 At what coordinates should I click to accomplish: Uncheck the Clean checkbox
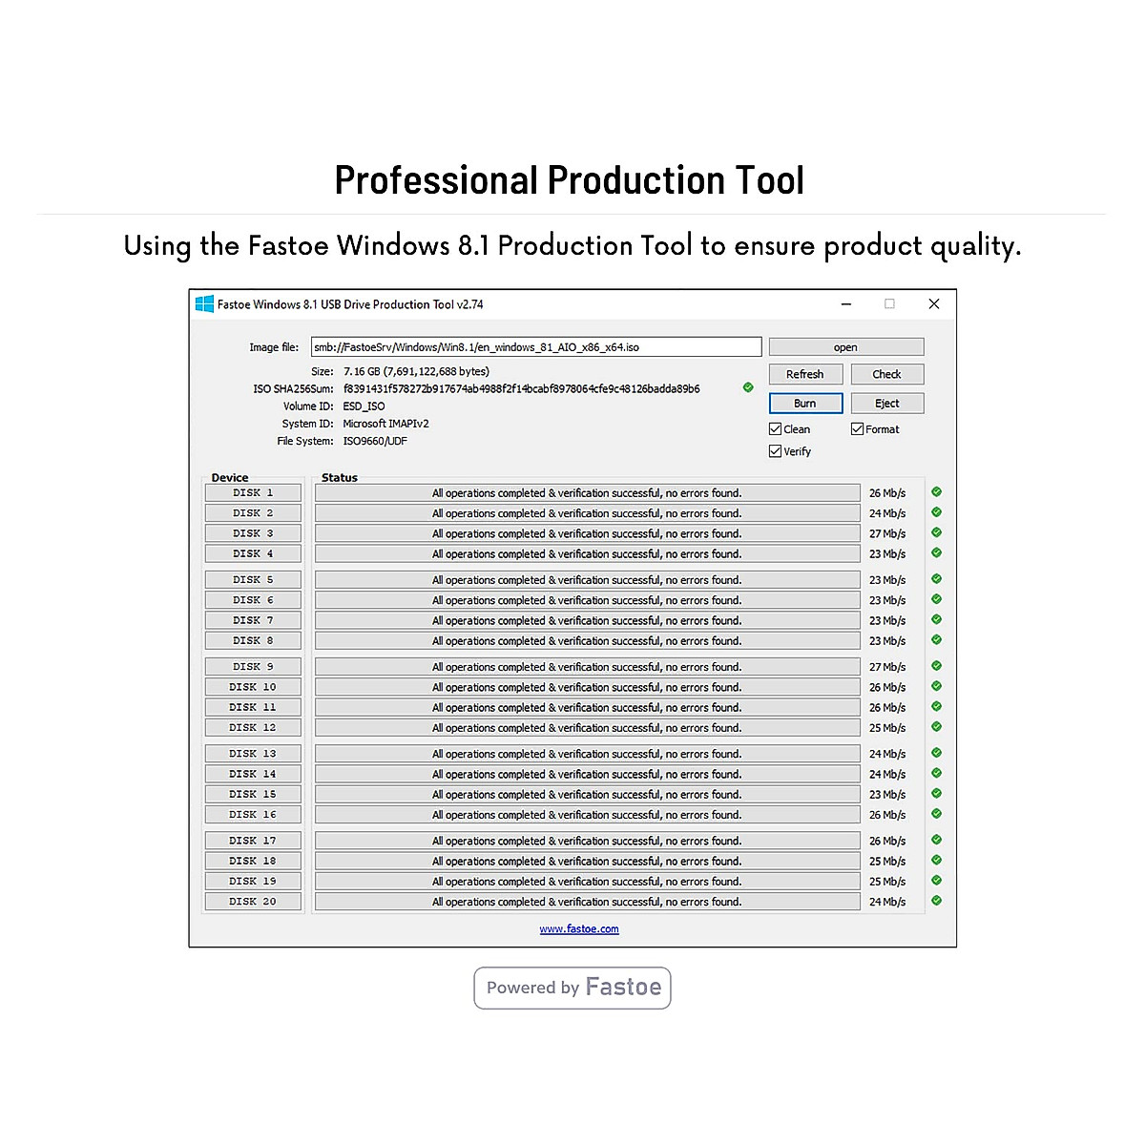[776, 429]
